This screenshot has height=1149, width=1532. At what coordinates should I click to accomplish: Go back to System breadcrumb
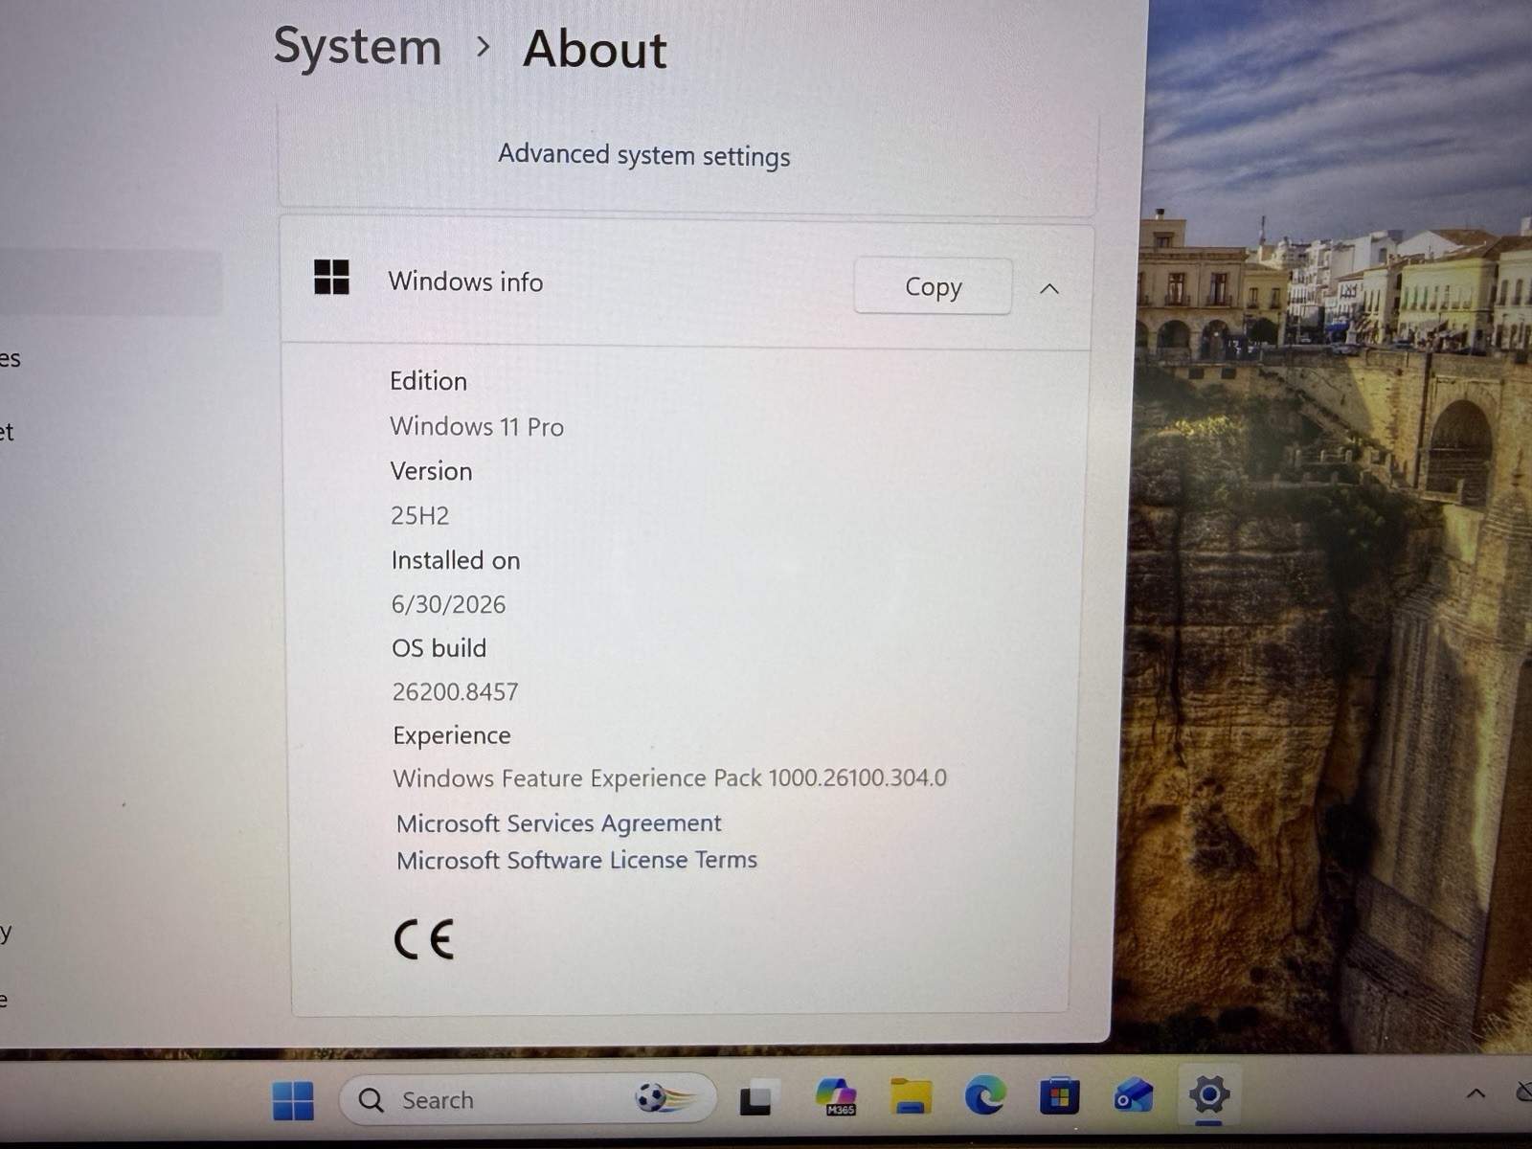tap(357, 47)
